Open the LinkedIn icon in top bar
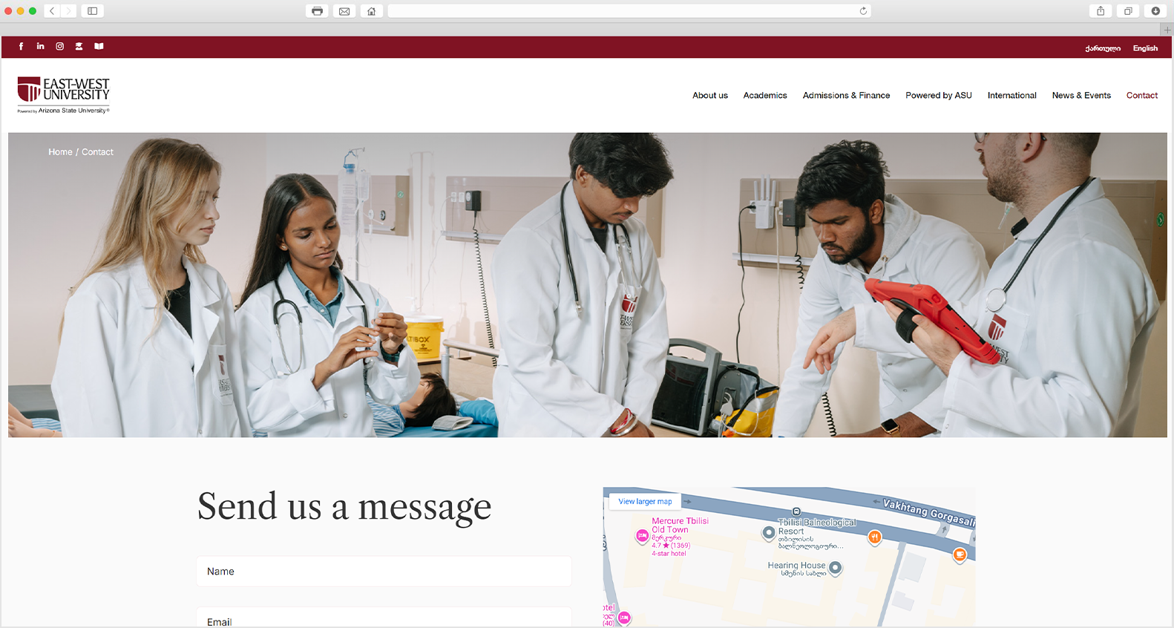 point(40,46)
